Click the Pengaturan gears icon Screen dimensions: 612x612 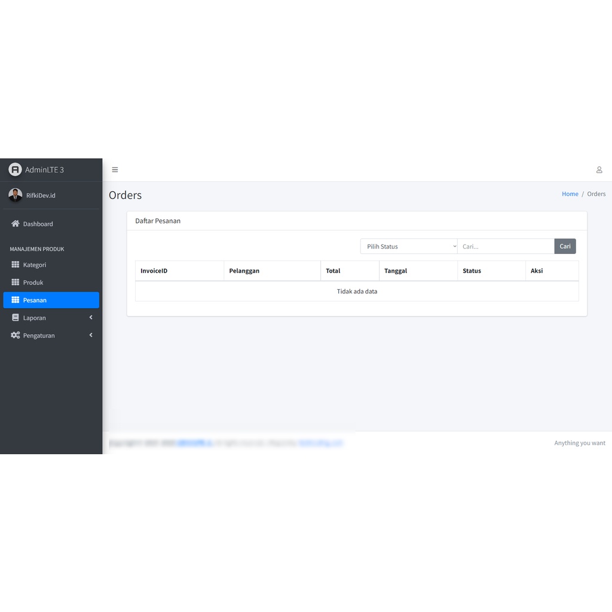[15, 335]
